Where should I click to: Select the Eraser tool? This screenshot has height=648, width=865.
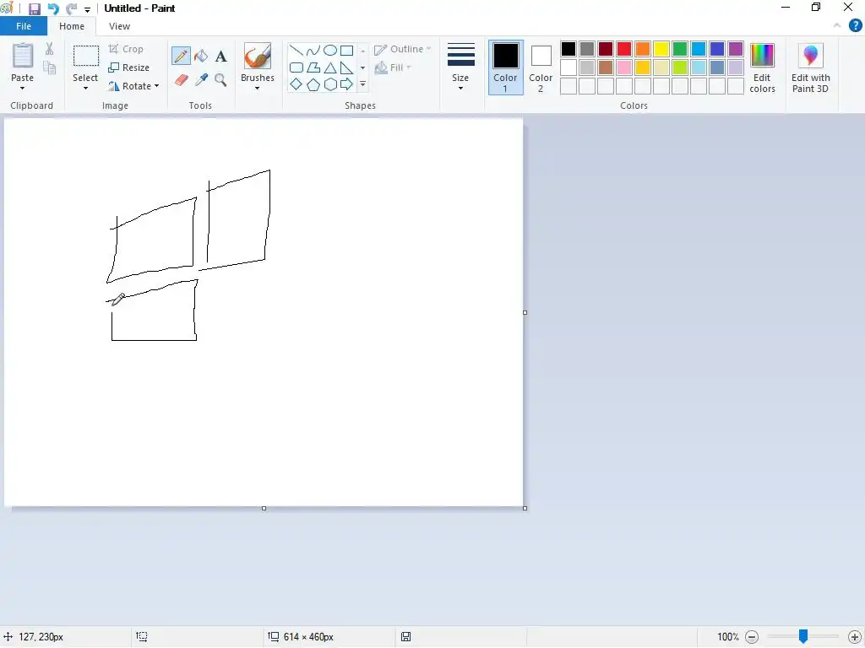click(x=181, y=80)
